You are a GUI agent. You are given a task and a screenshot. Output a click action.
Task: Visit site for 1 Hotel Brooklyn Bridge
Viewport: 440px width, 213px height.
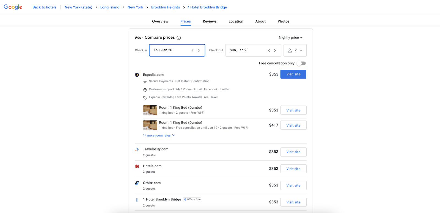(x=293, y=202)
